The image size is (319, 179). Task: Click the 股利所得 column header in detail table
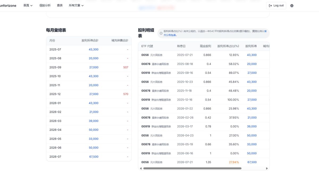click(x=251, y=46)
